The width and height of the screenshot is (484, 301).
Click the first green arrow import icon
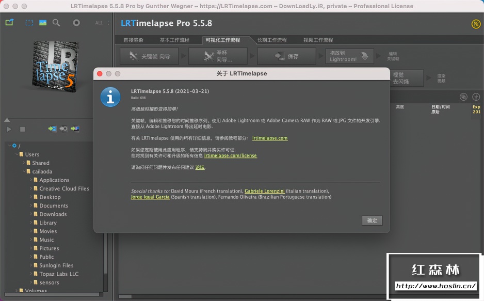tap(53, 129)
